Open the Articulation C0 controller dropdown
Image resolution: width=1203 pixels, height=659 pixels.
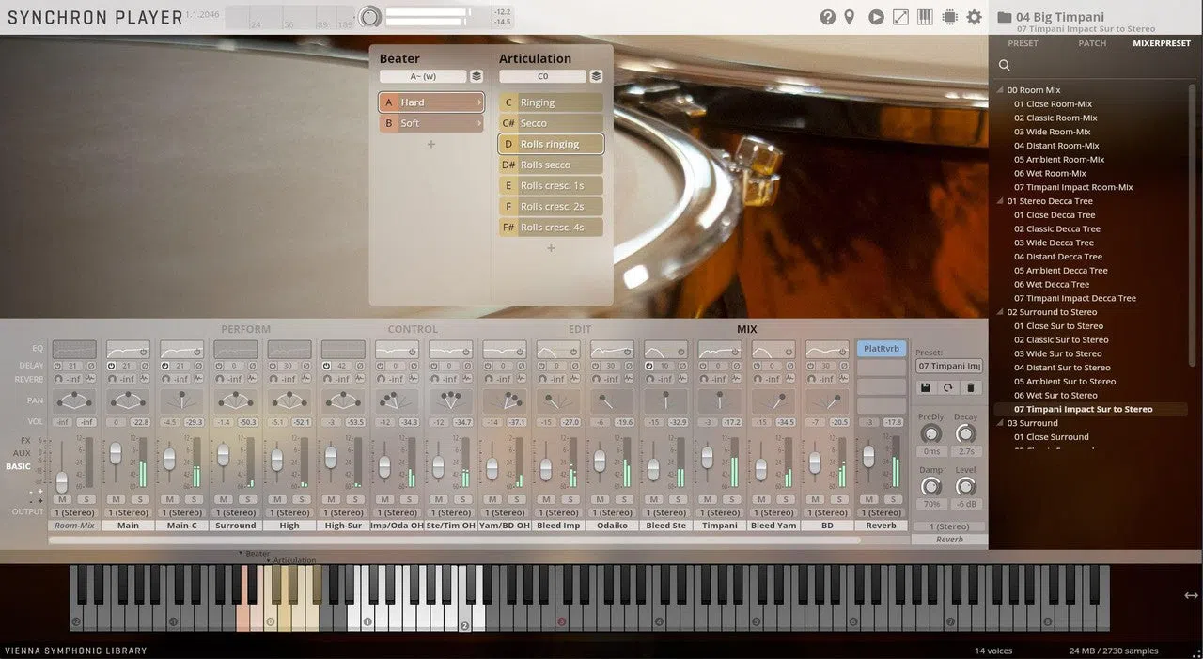tap(542, 76)
